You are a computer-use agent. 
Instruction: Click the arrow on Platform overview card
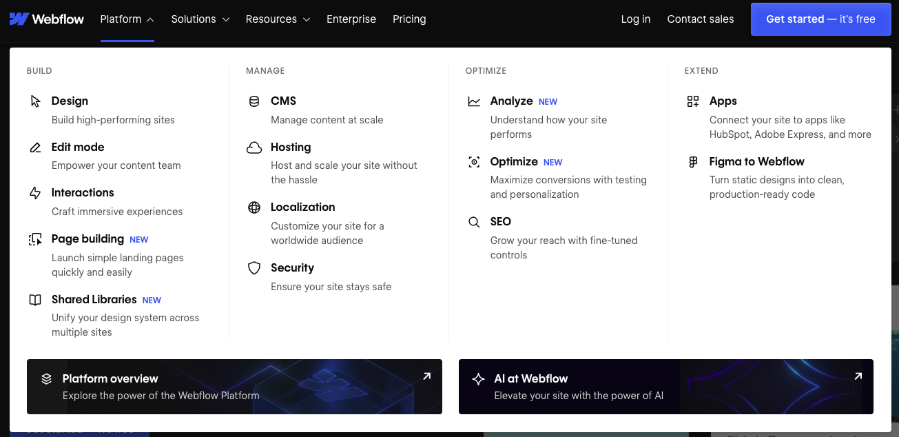427,376
